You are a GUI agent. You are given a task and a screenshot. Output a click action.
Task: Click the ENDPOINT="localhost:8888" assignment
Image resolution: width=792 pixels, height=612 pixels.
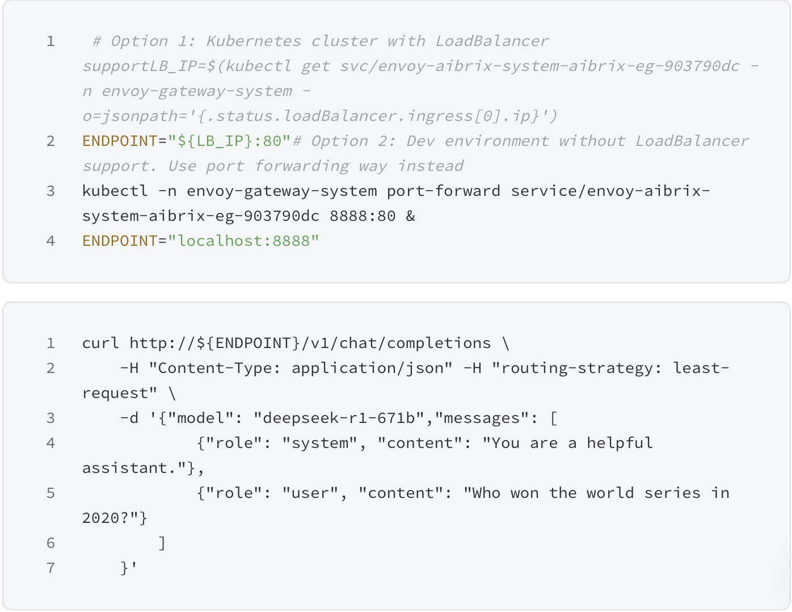201,241
